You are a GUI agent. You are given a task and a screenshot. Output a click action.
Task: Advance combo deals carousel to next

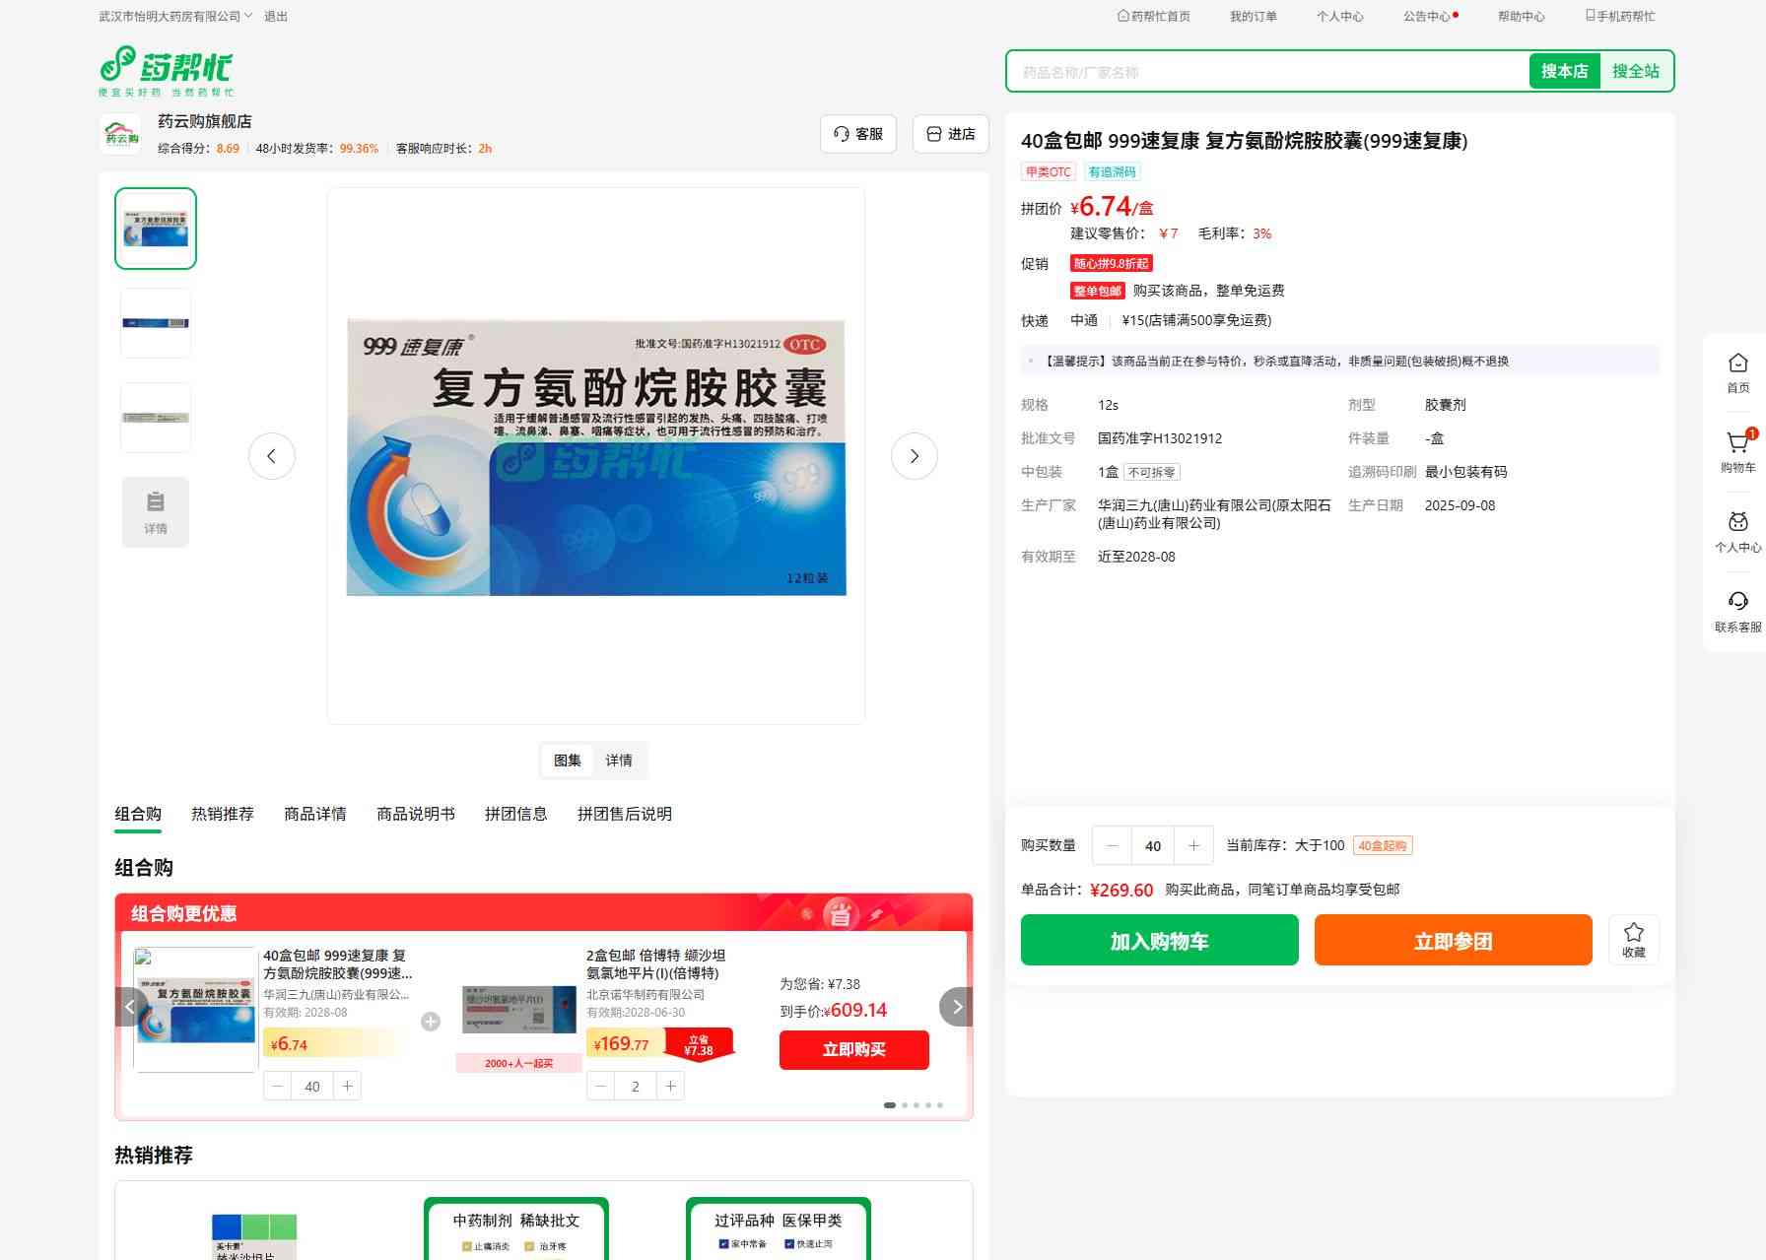(x=956, y=1007)
